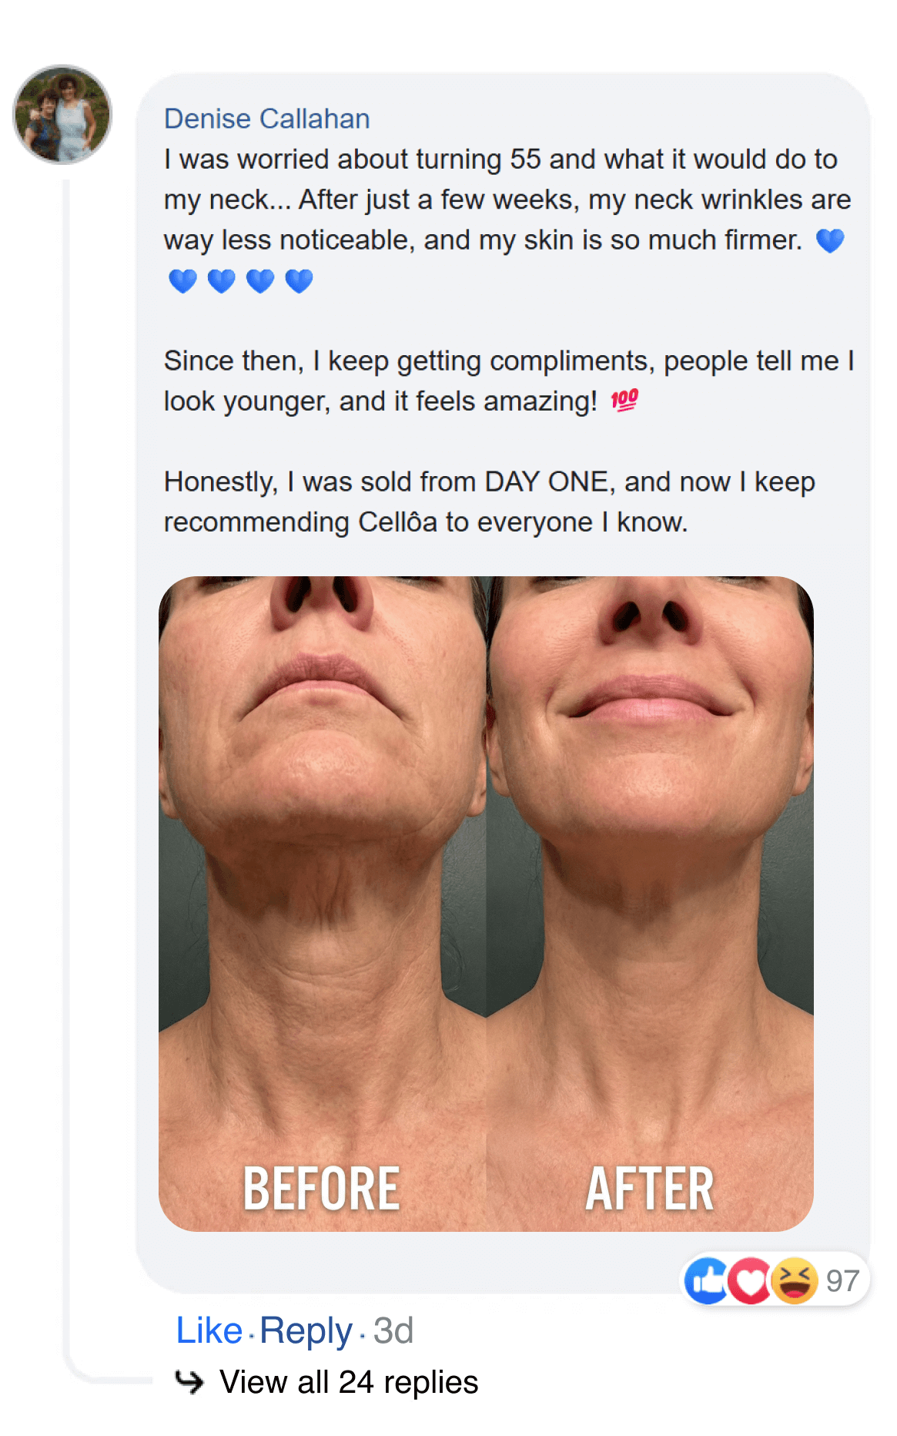Click the laughing face reaction icon

point(793,1280)
